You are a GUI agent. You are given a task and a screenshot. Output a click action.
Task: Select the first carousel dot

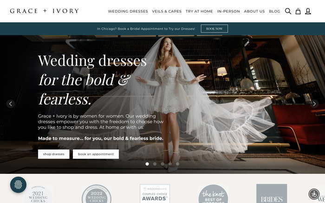[147, 164]
